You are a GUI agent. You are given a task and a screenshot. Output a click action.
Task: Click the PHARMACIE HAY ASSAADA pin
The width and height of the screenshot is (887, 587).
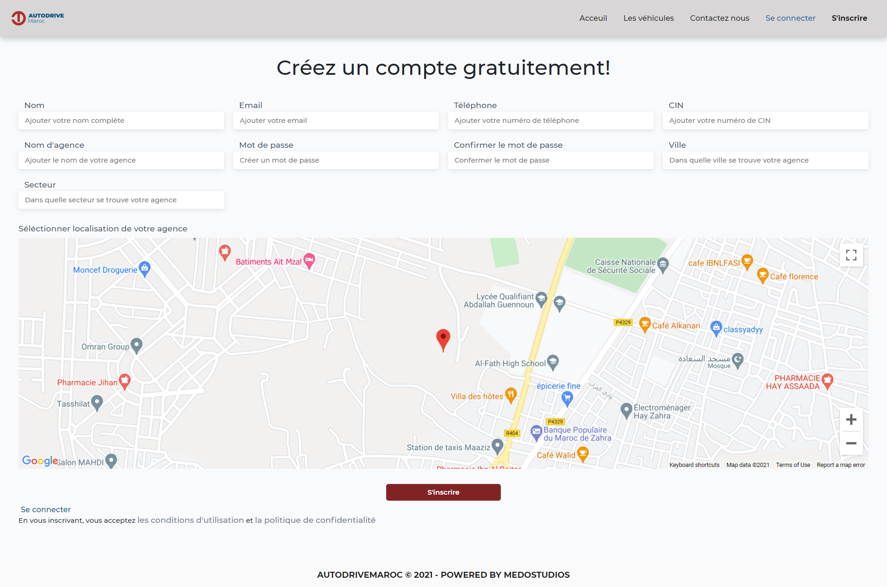827,381
